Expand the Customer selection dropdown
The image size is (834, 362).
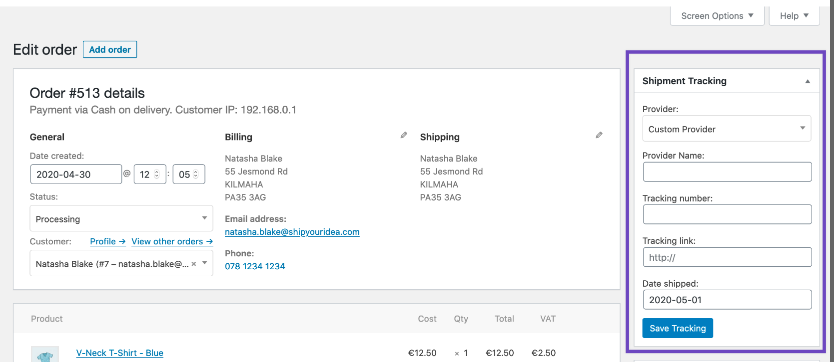204,263
